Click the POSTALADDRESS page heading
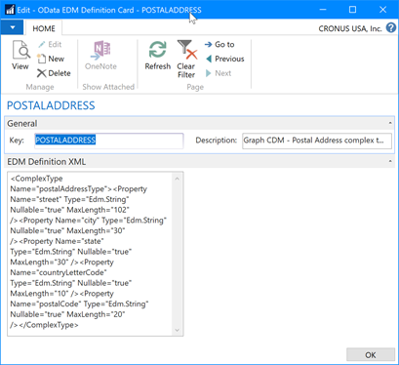The width and height of the screenshot is (399, 365). [51, 105]
